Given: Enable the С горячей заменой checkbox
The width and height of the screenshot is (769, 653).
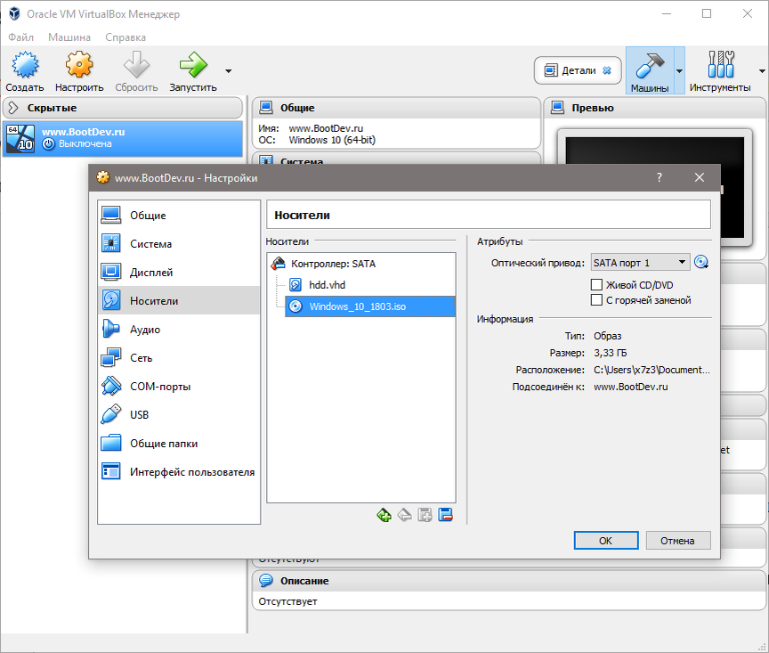Looking at the screenshot, I should coord(596,300).
